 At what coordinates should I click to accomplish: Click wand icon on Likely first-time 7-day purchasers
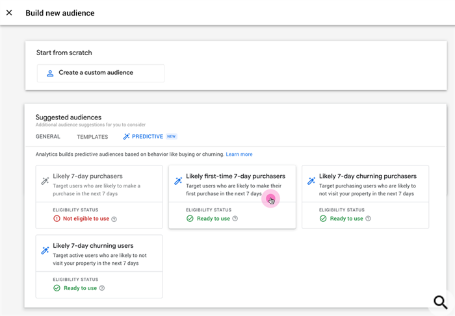[178, 181]
